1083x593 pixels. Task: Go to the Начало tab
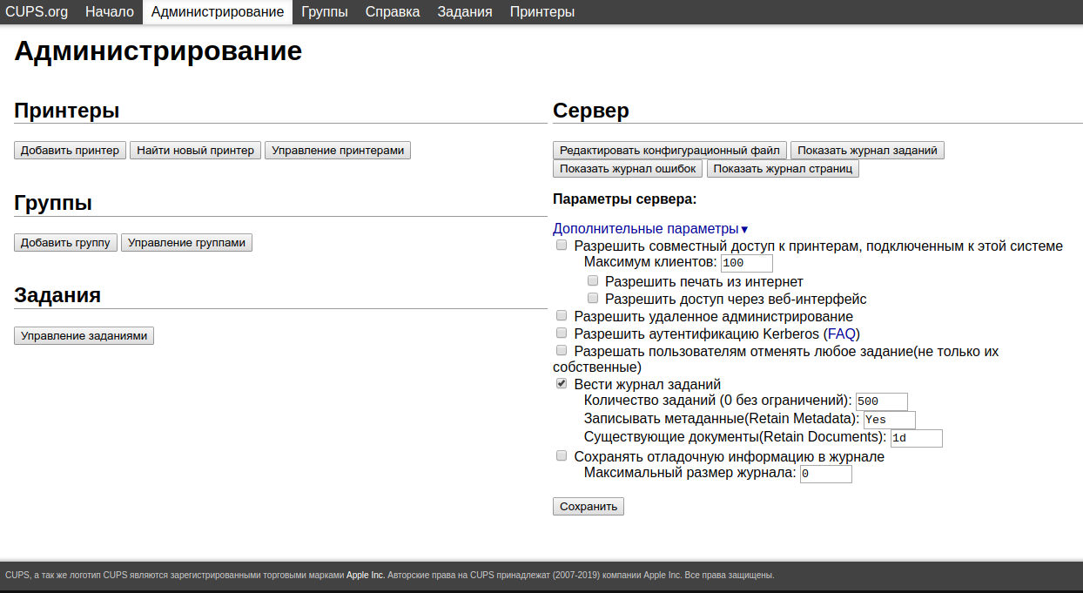click(x=110, y=11)
